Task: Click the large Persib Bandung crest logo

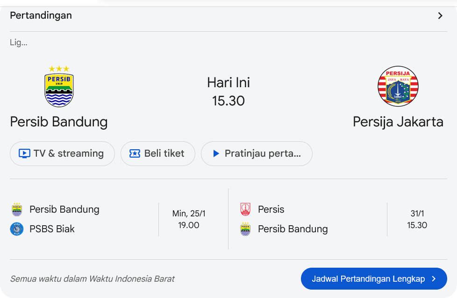Action: click(59, 87)
